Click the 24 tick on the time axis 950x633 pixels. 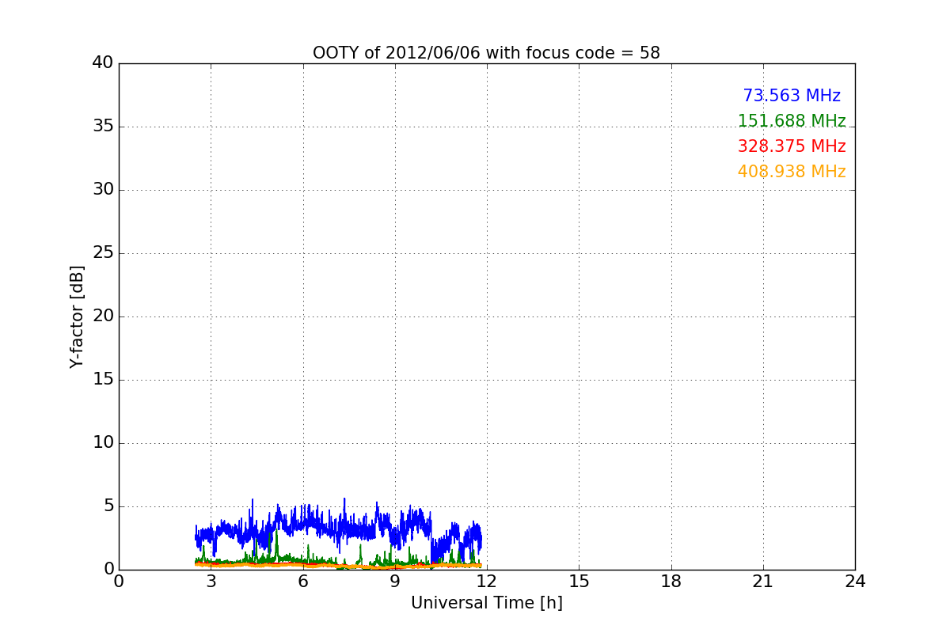[x=855, y=582]
